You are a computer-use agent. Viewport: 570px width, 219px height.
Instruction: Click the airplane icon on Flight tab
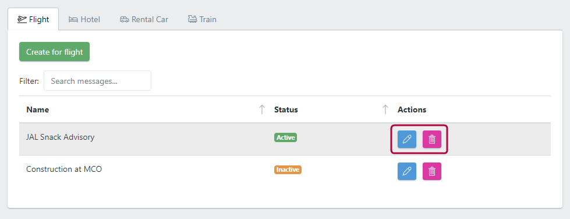(22, 19)
